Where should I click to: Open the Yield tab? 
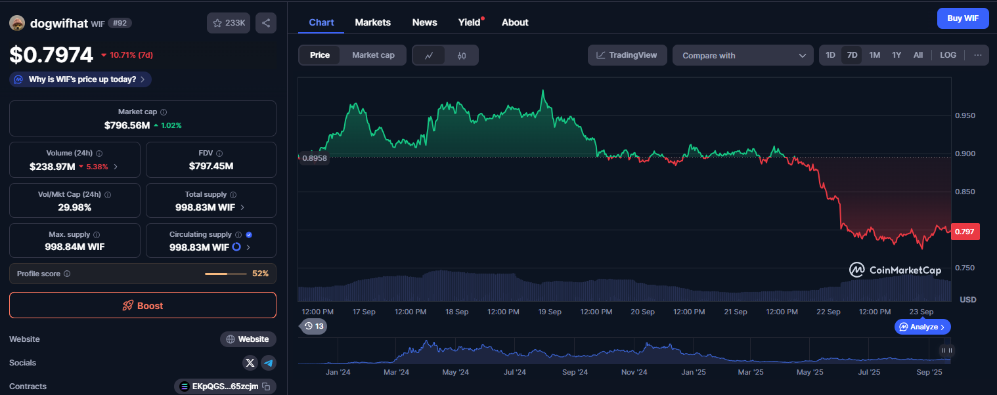pyautogui.click(x=470, y=22)
